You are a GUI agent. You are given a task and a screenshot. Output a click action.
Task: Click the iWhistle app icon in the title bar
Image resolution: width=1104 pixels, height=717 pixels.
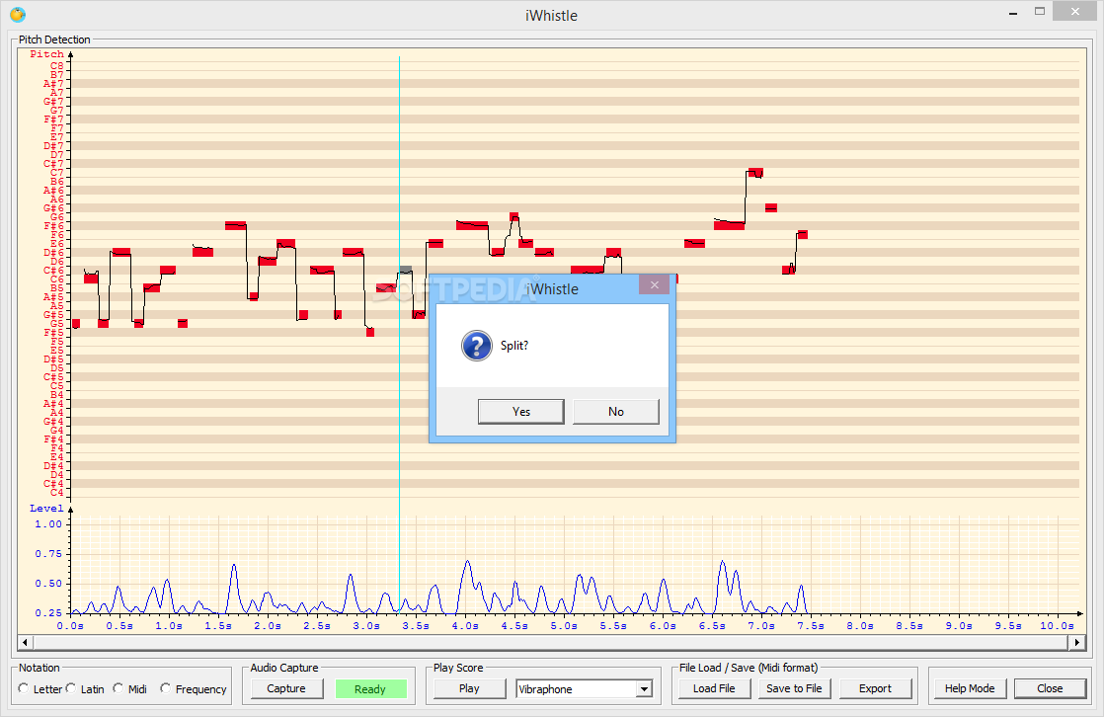[18, 14]
